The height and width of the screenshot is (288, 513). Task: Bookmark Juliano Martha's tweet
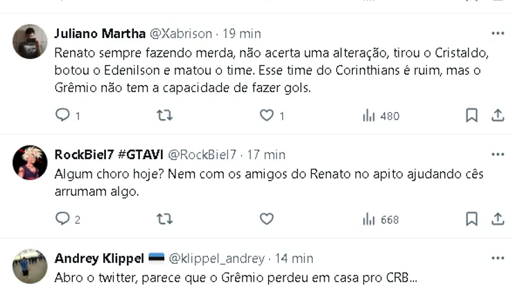point(471,116)
